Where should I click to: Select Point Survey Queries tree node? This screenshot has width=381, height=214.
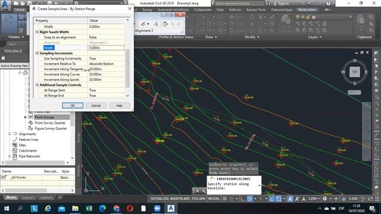point(50,123)
